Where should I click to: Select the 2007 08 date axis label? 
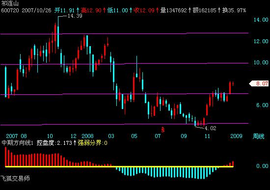(x=16, y=136)
